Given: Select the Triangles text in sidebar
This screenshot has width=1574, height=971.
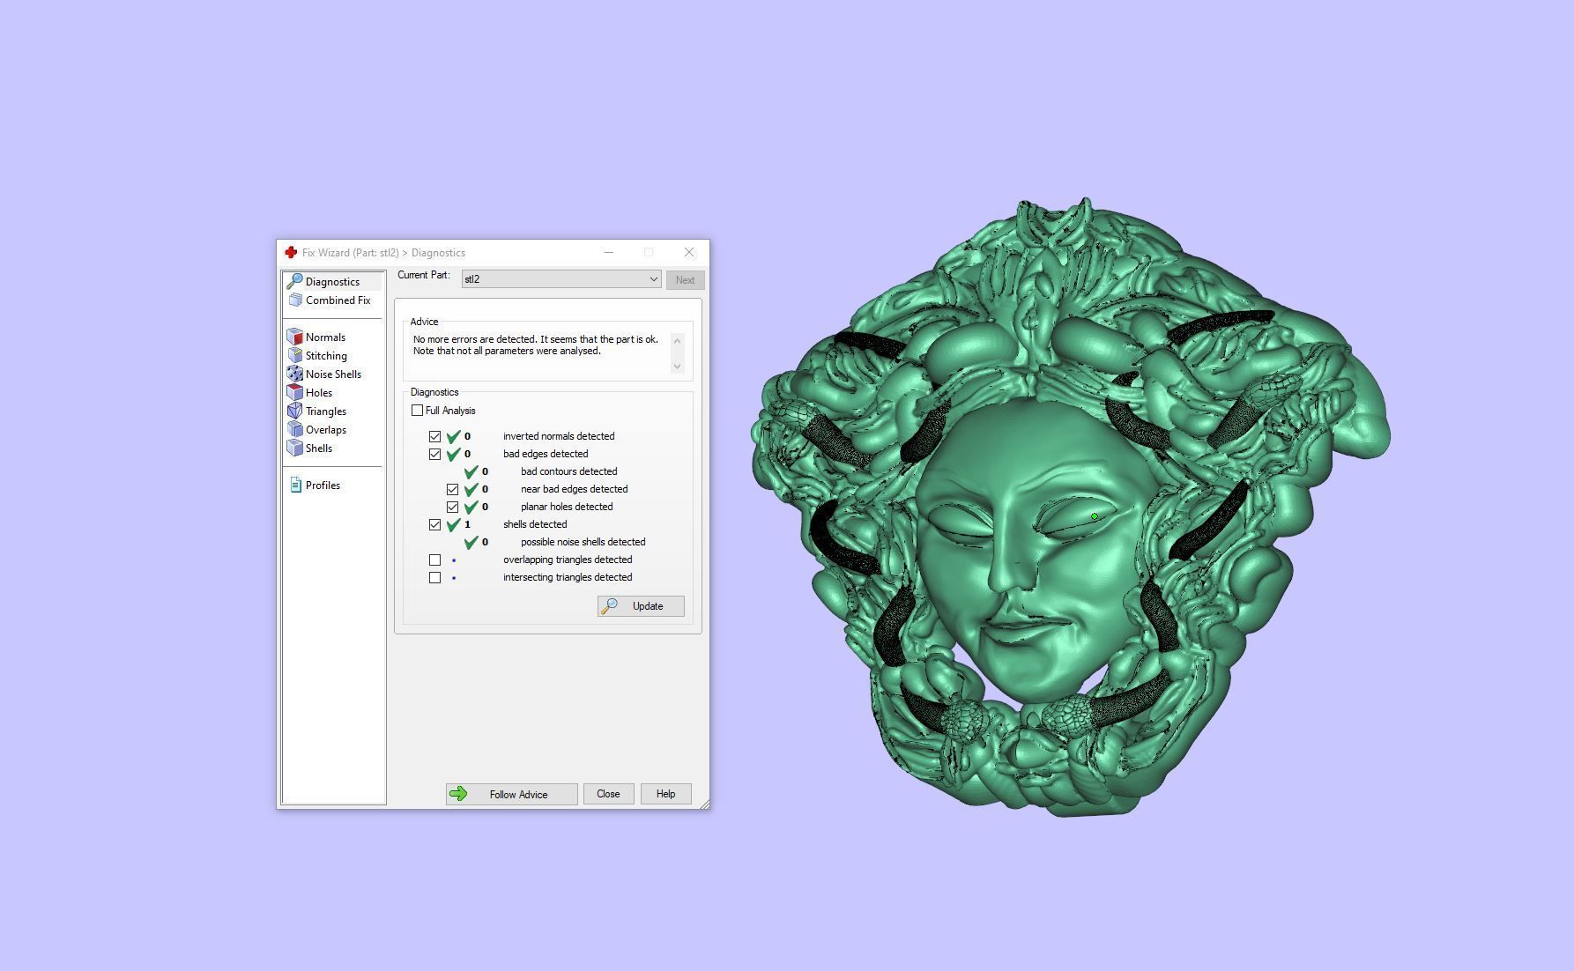Looking at the screenshot, I should tap(326, 411).
